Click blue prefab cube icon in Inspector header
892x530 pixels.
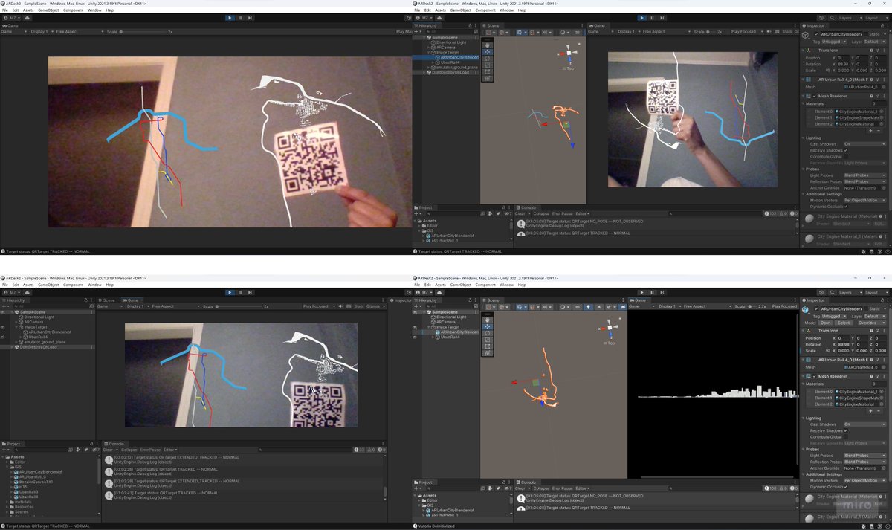[x=806, y=310]
